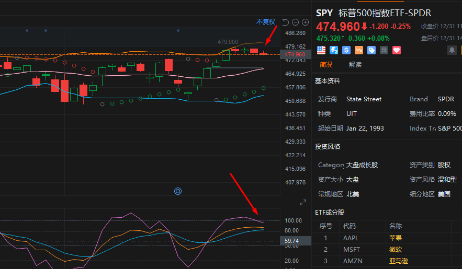This screenshot has width=462, height=269.
Task: Click the UIT fund type value
Action: tap(352, 114)
